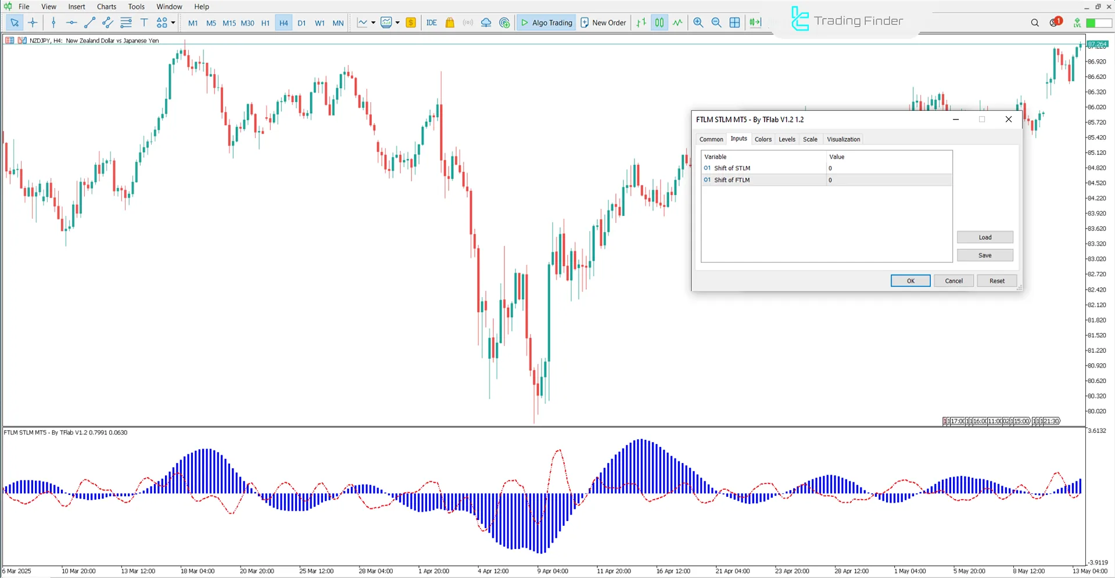Open the cloud storage feature

click(486, 23)
